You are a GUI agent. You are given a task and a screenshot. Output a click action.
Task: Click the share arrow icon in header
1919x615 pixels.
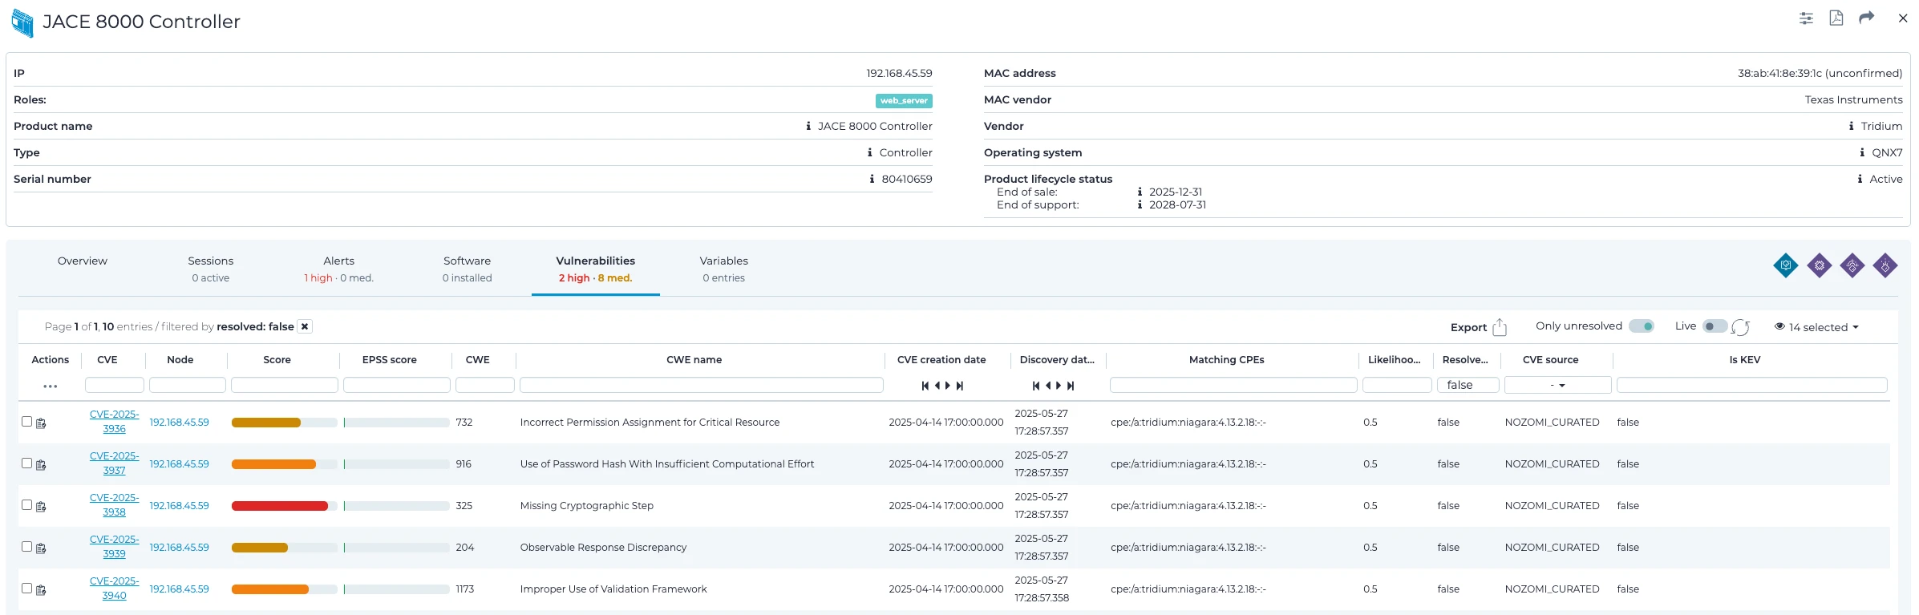[1867, 18]
